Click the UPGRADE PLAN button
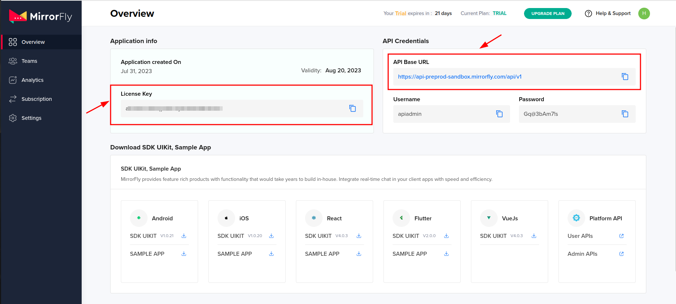676x304 pixels. click(547, 14)
